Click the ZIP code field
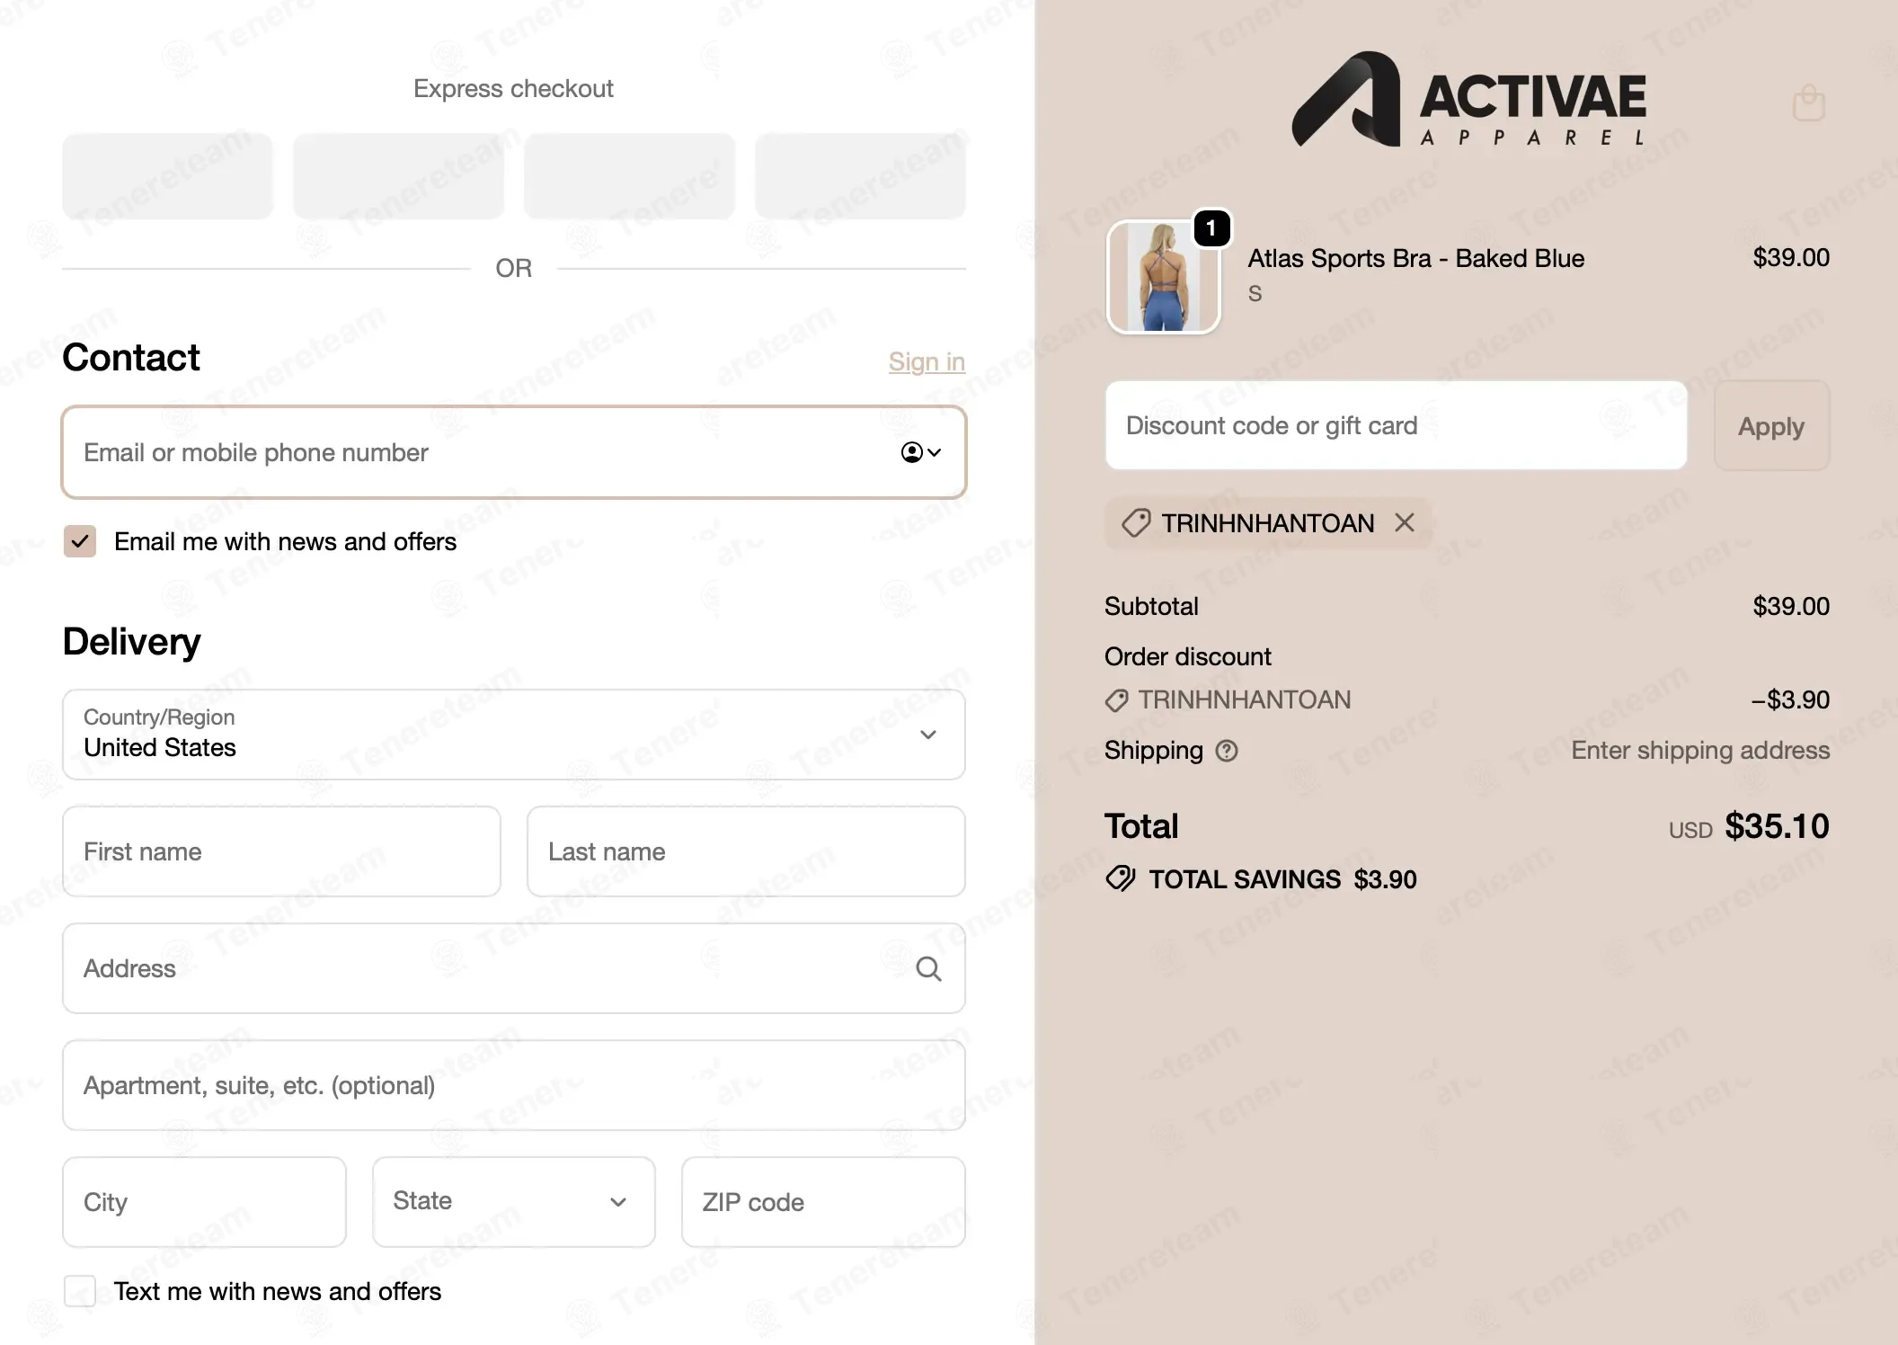 (823, 1202)
